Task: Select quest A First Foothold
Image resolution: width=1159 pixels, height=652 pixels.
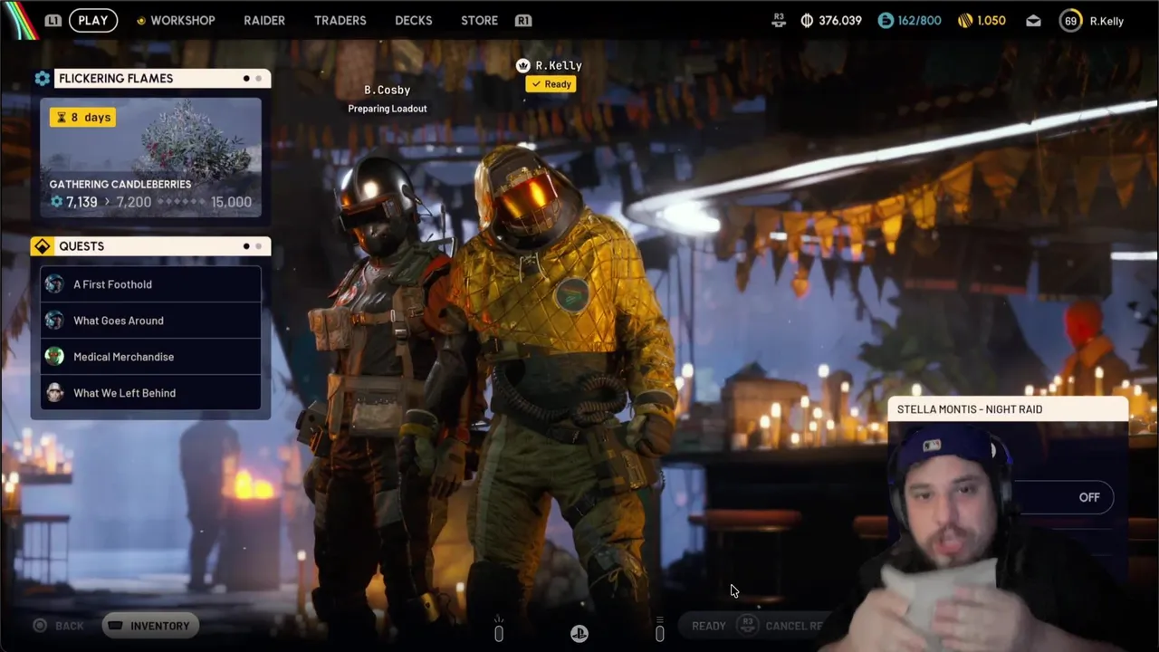Action: coord(150,284)
